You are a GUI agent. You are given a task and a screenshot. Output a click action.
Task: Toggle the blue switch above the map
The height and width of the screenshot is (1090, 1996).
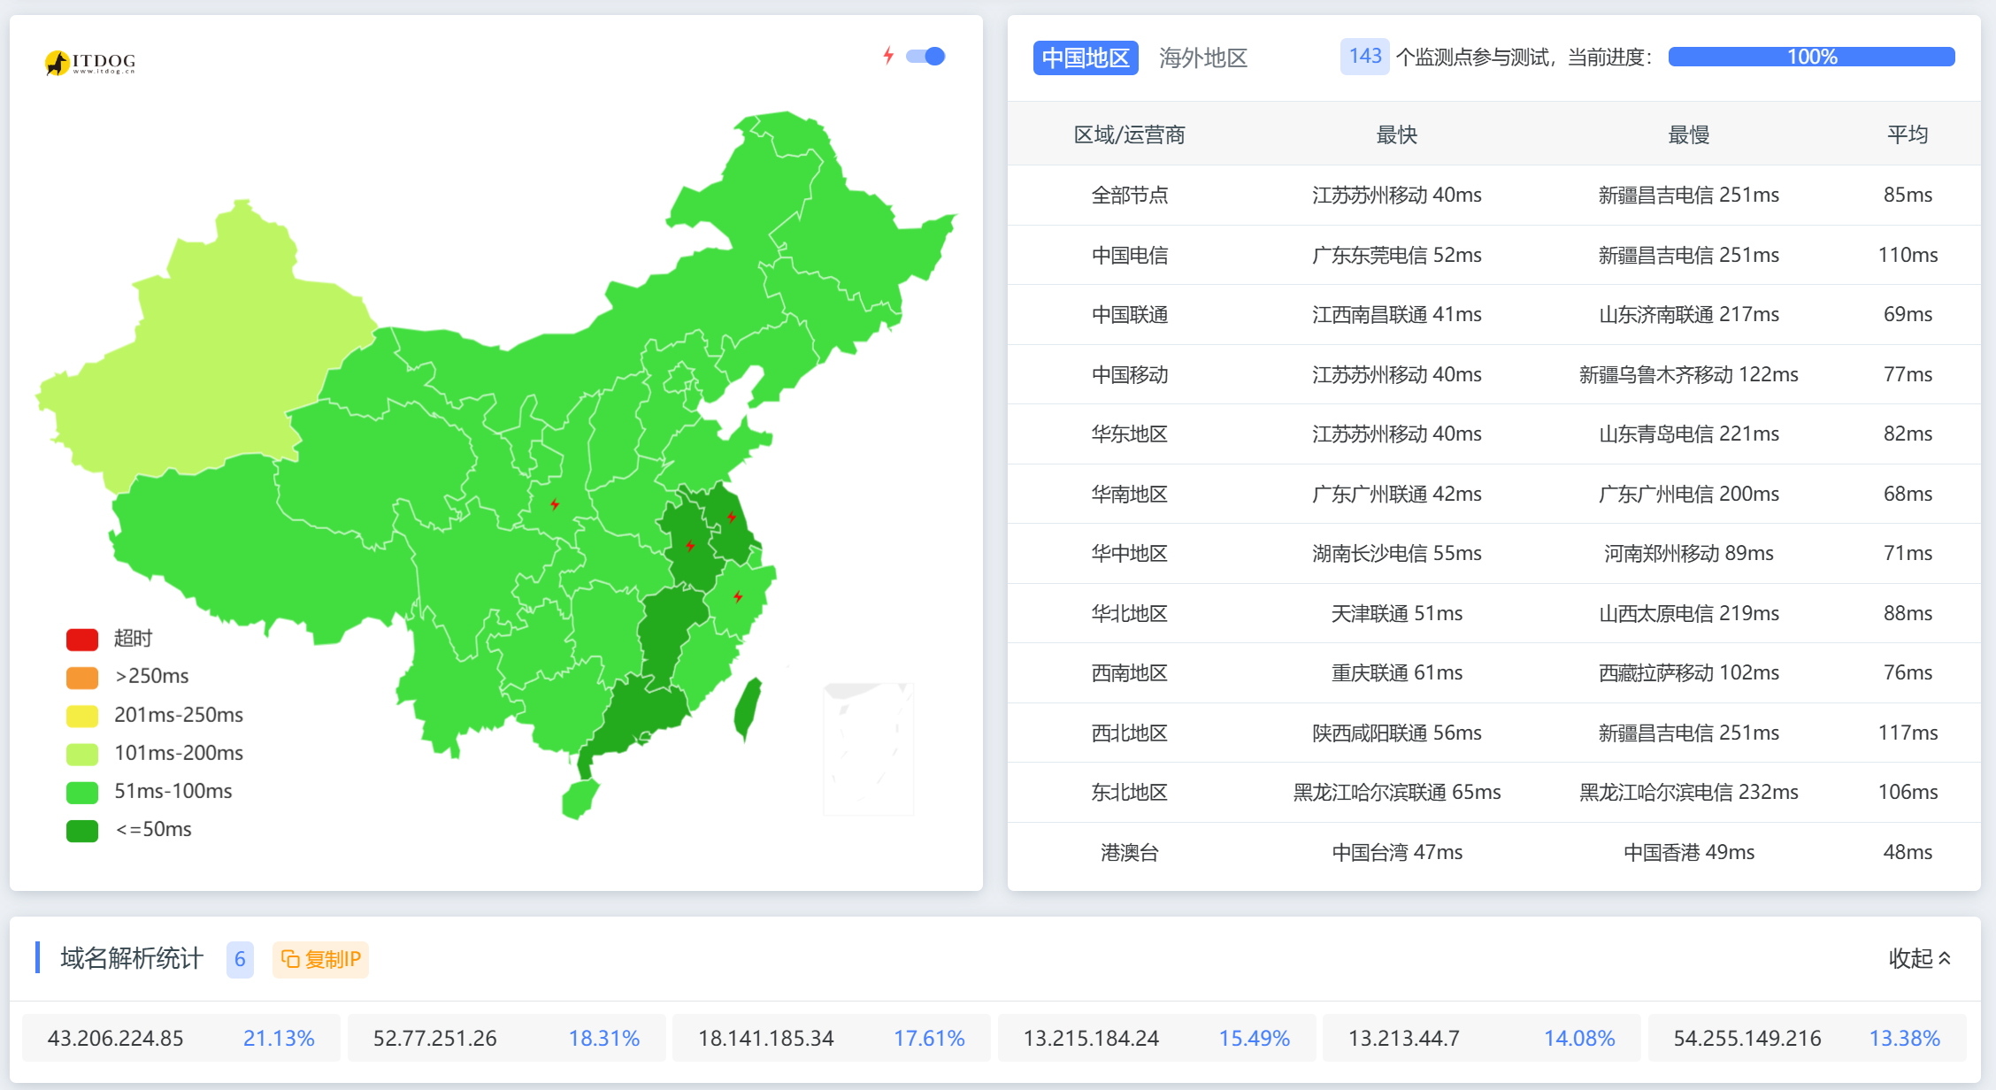pyautogui.click(x=925, y=57)
